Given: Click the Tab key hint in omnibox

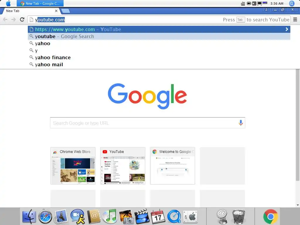Looking at the screenshot, I should [241, 20].
